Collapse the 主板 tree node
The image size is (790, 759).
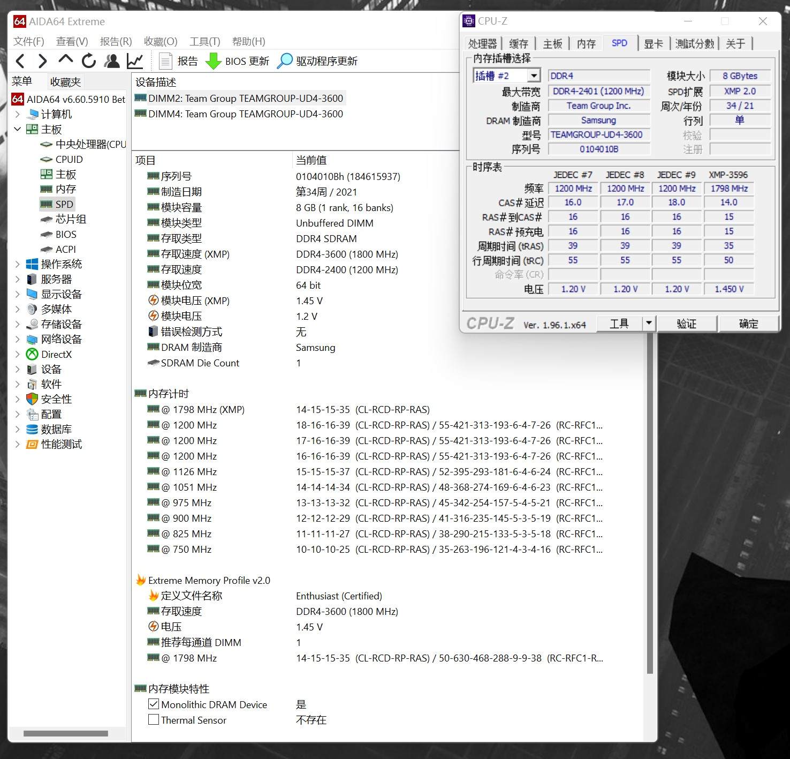point(17,129)
